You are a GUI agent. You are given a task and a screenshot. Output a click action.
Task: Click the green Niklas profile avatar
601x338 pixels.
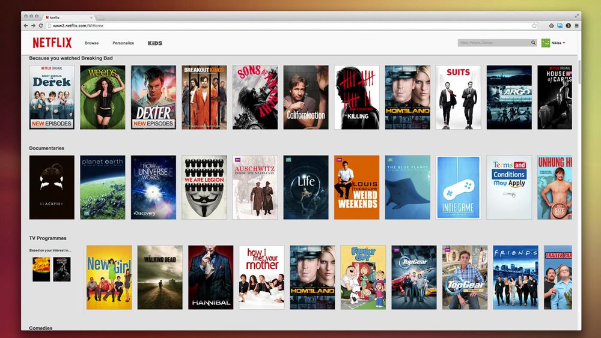pyautogui.click(x=546, y=43)
